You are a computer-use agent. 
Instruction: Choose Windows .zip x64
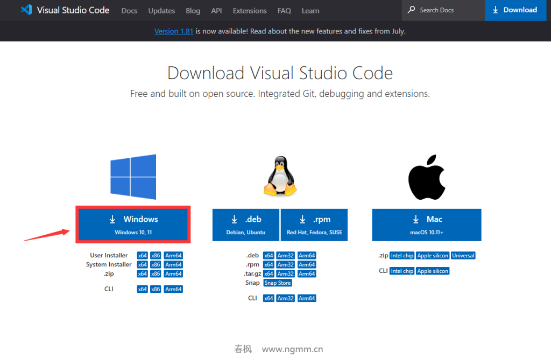(x=142, y=273)
